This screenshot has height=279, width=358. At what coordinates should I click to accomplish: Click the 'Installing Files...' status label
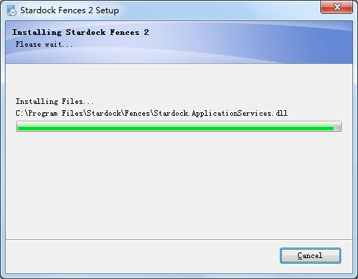click(54, 101)
